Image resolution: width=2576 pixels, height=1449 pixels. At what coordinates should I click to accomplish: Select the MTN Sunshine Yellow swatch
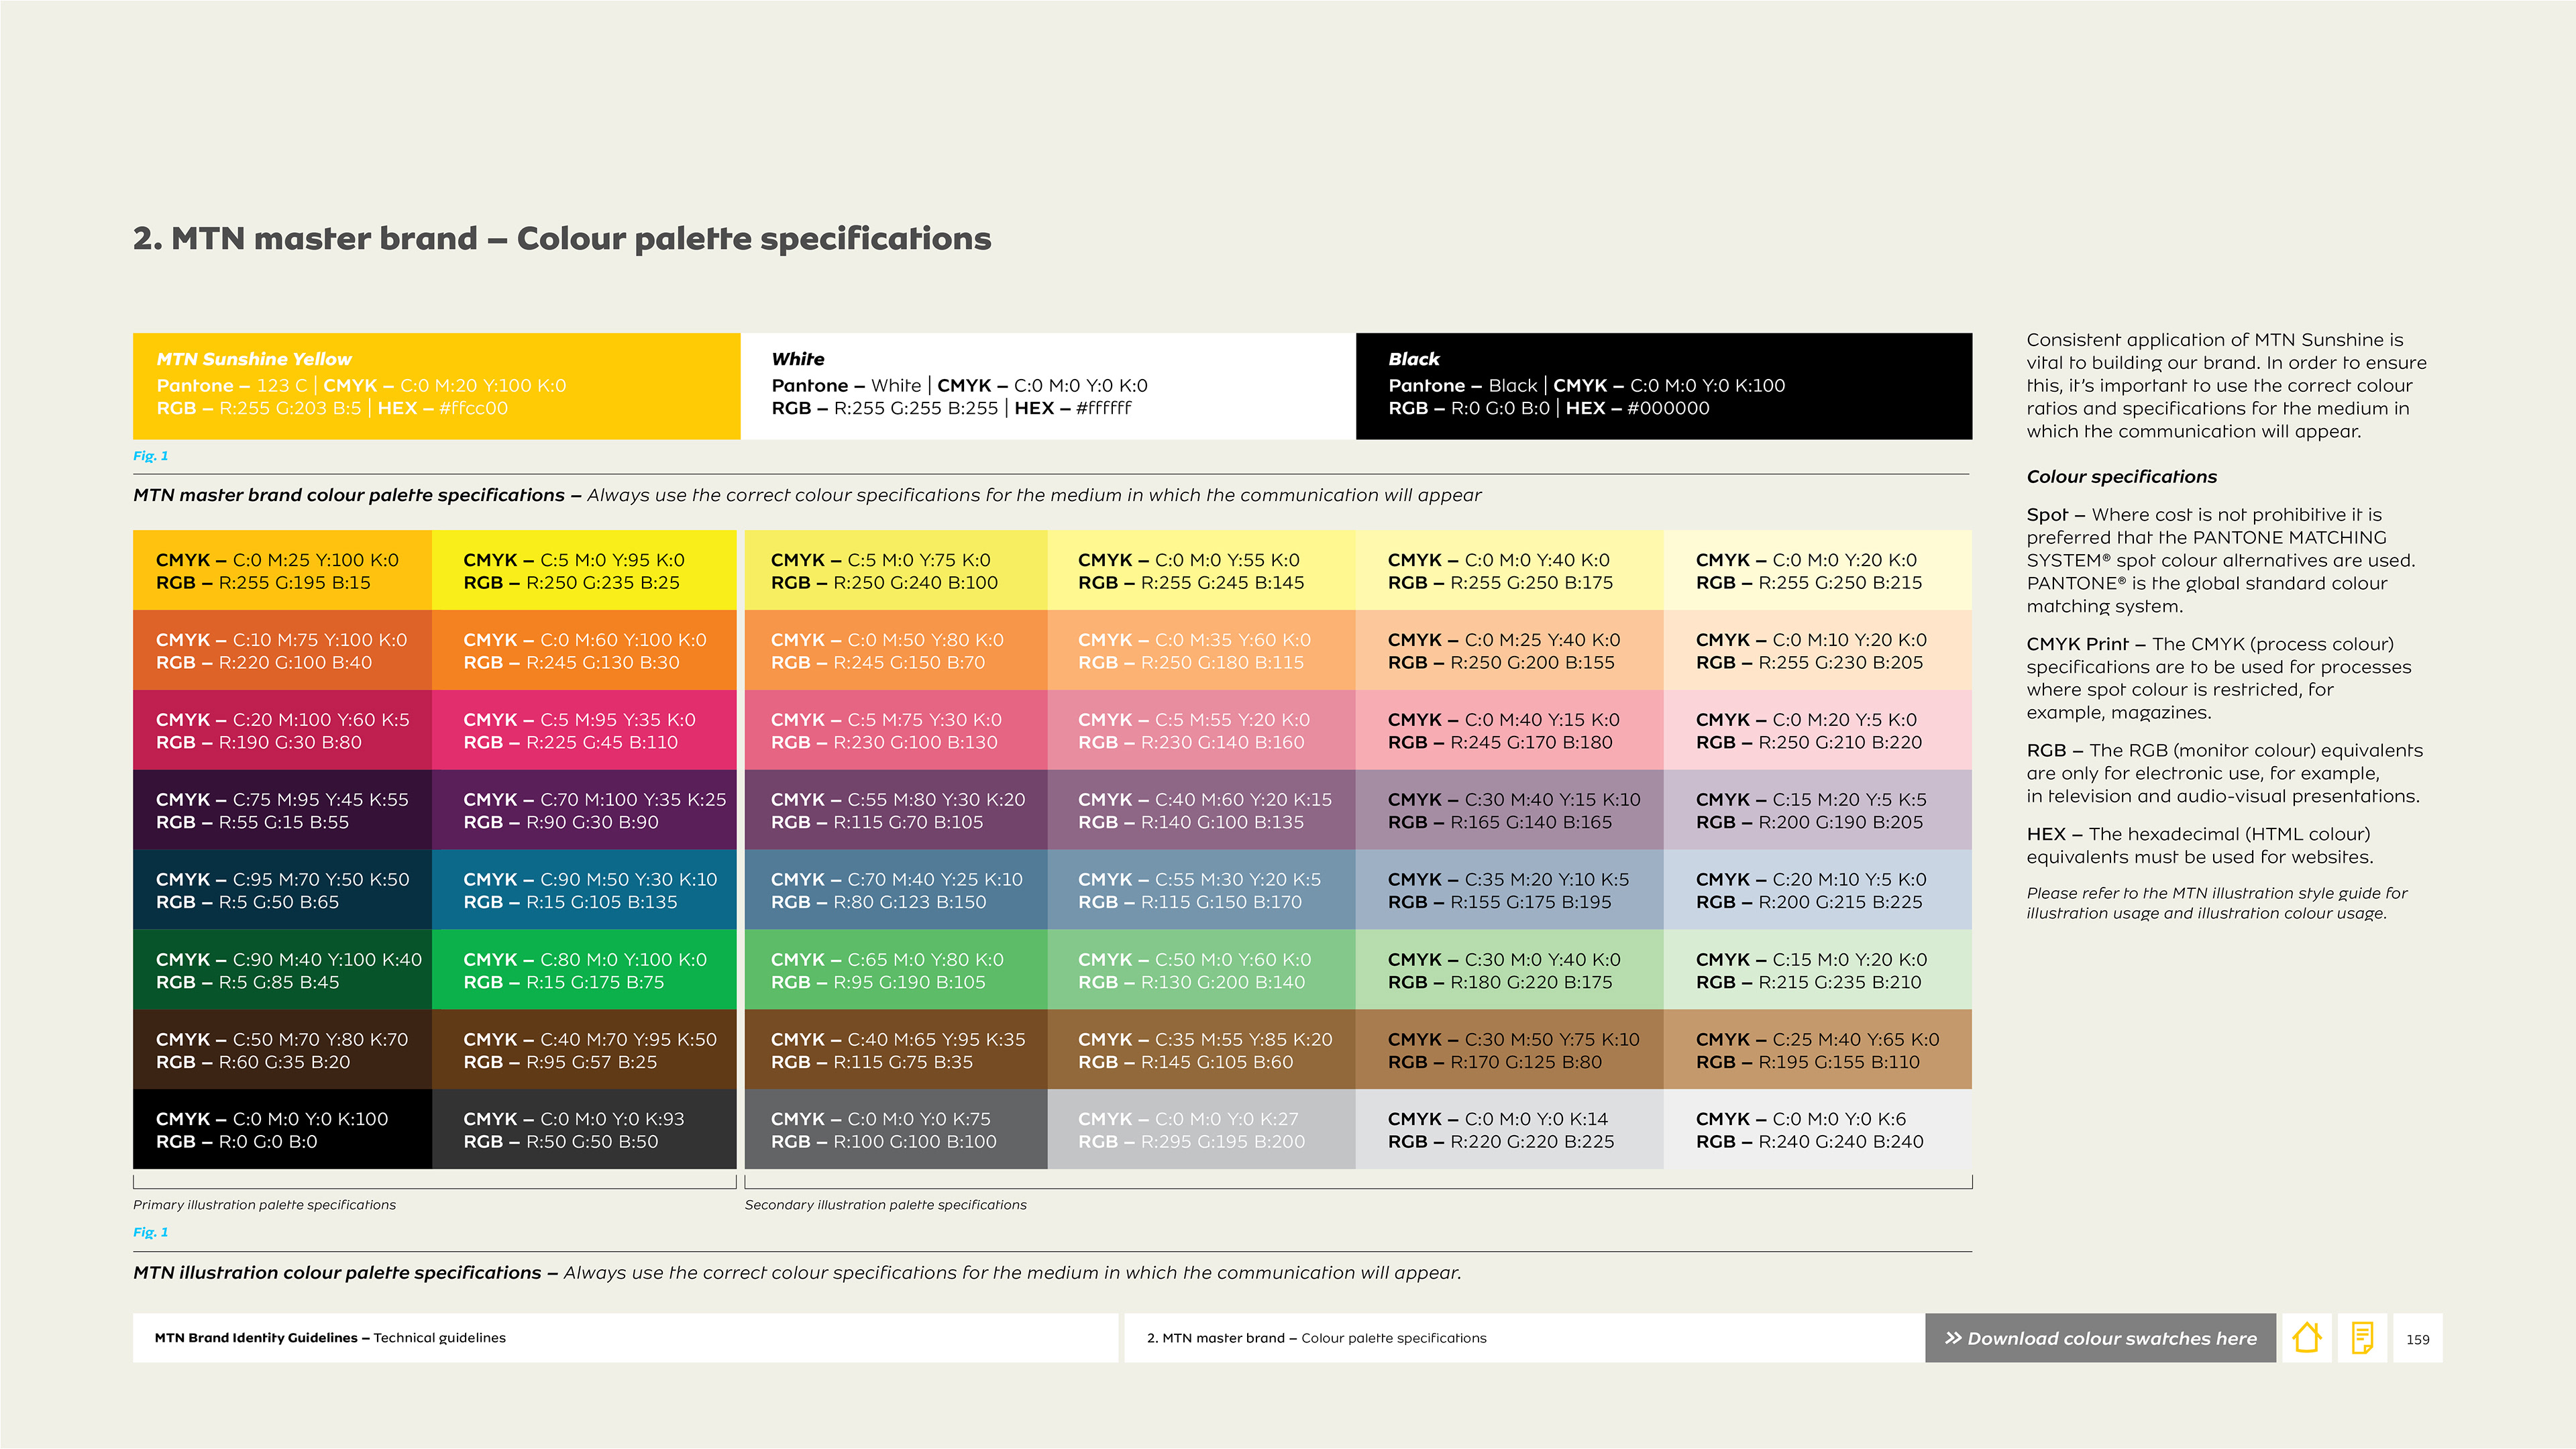(436, 386)
